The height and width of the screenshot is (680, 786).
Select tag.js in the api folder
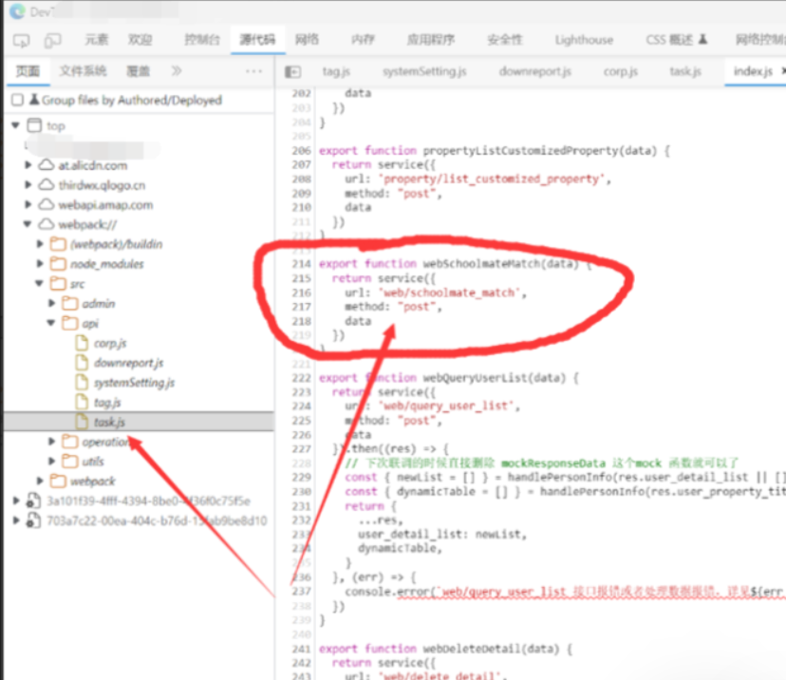pos(106,403)
